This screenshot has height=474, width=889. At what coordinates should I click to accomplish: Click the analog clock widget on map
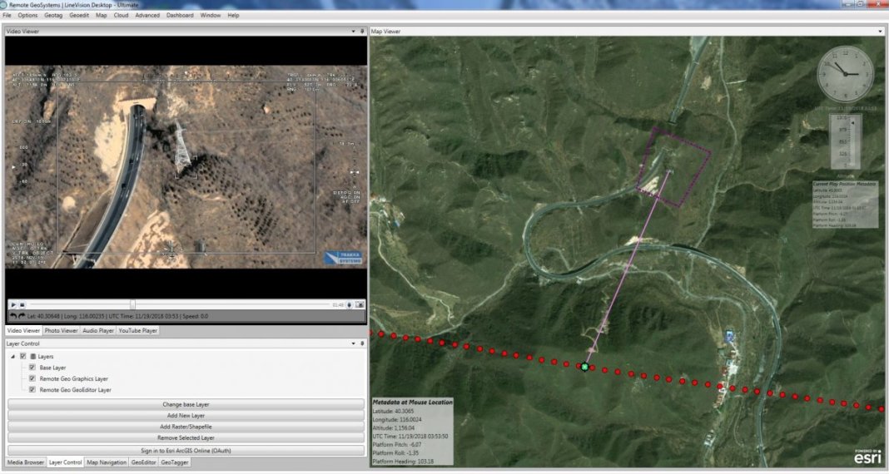846,74
